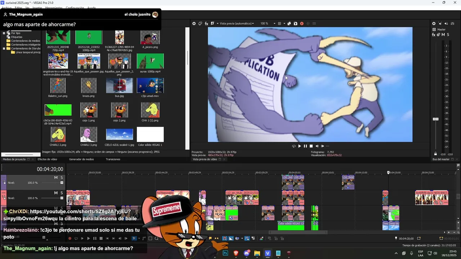Select CIELO-AZUL-scaled-1.jpg thumbnail
The width and height of the screenshot is (461, 259).
[x=119, y=135]
